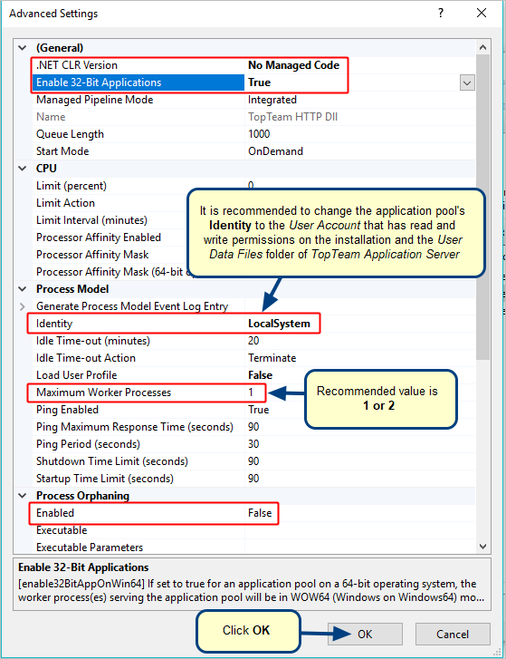Collapse the CPU section
Image resolution: width=506 pixels, height=659 pixels.
click(23, 169)
